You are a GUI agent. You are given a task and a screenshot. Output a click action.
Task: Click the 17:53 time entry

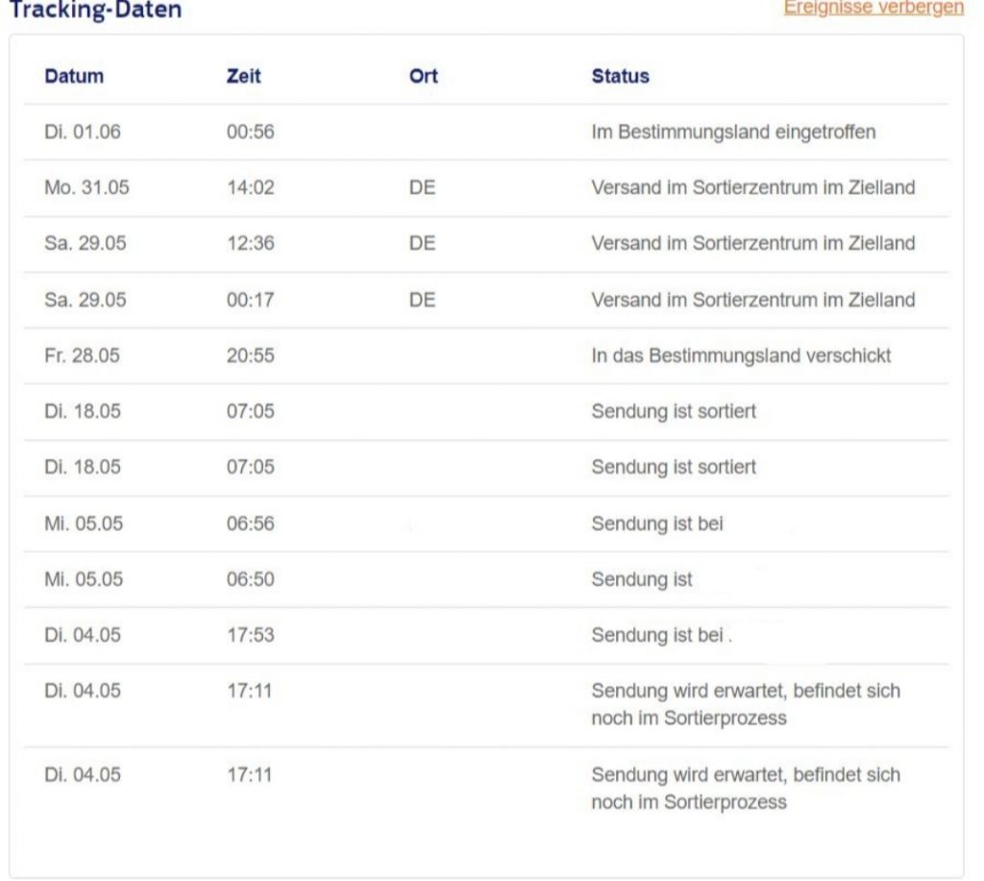click(250, 635)
